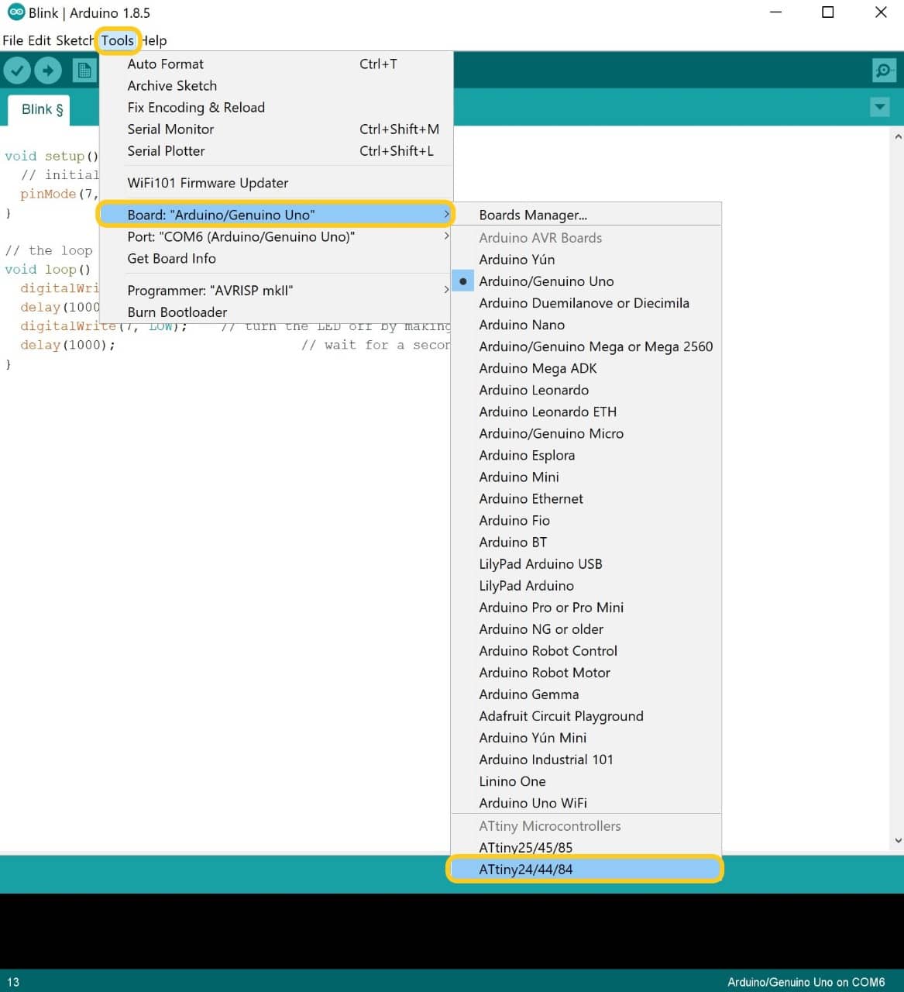Image resolution: width=904 pixels, height=992 pixels.
Task: Select Arduino Duemilanove or Diecimila board
Action: point(586,303)
